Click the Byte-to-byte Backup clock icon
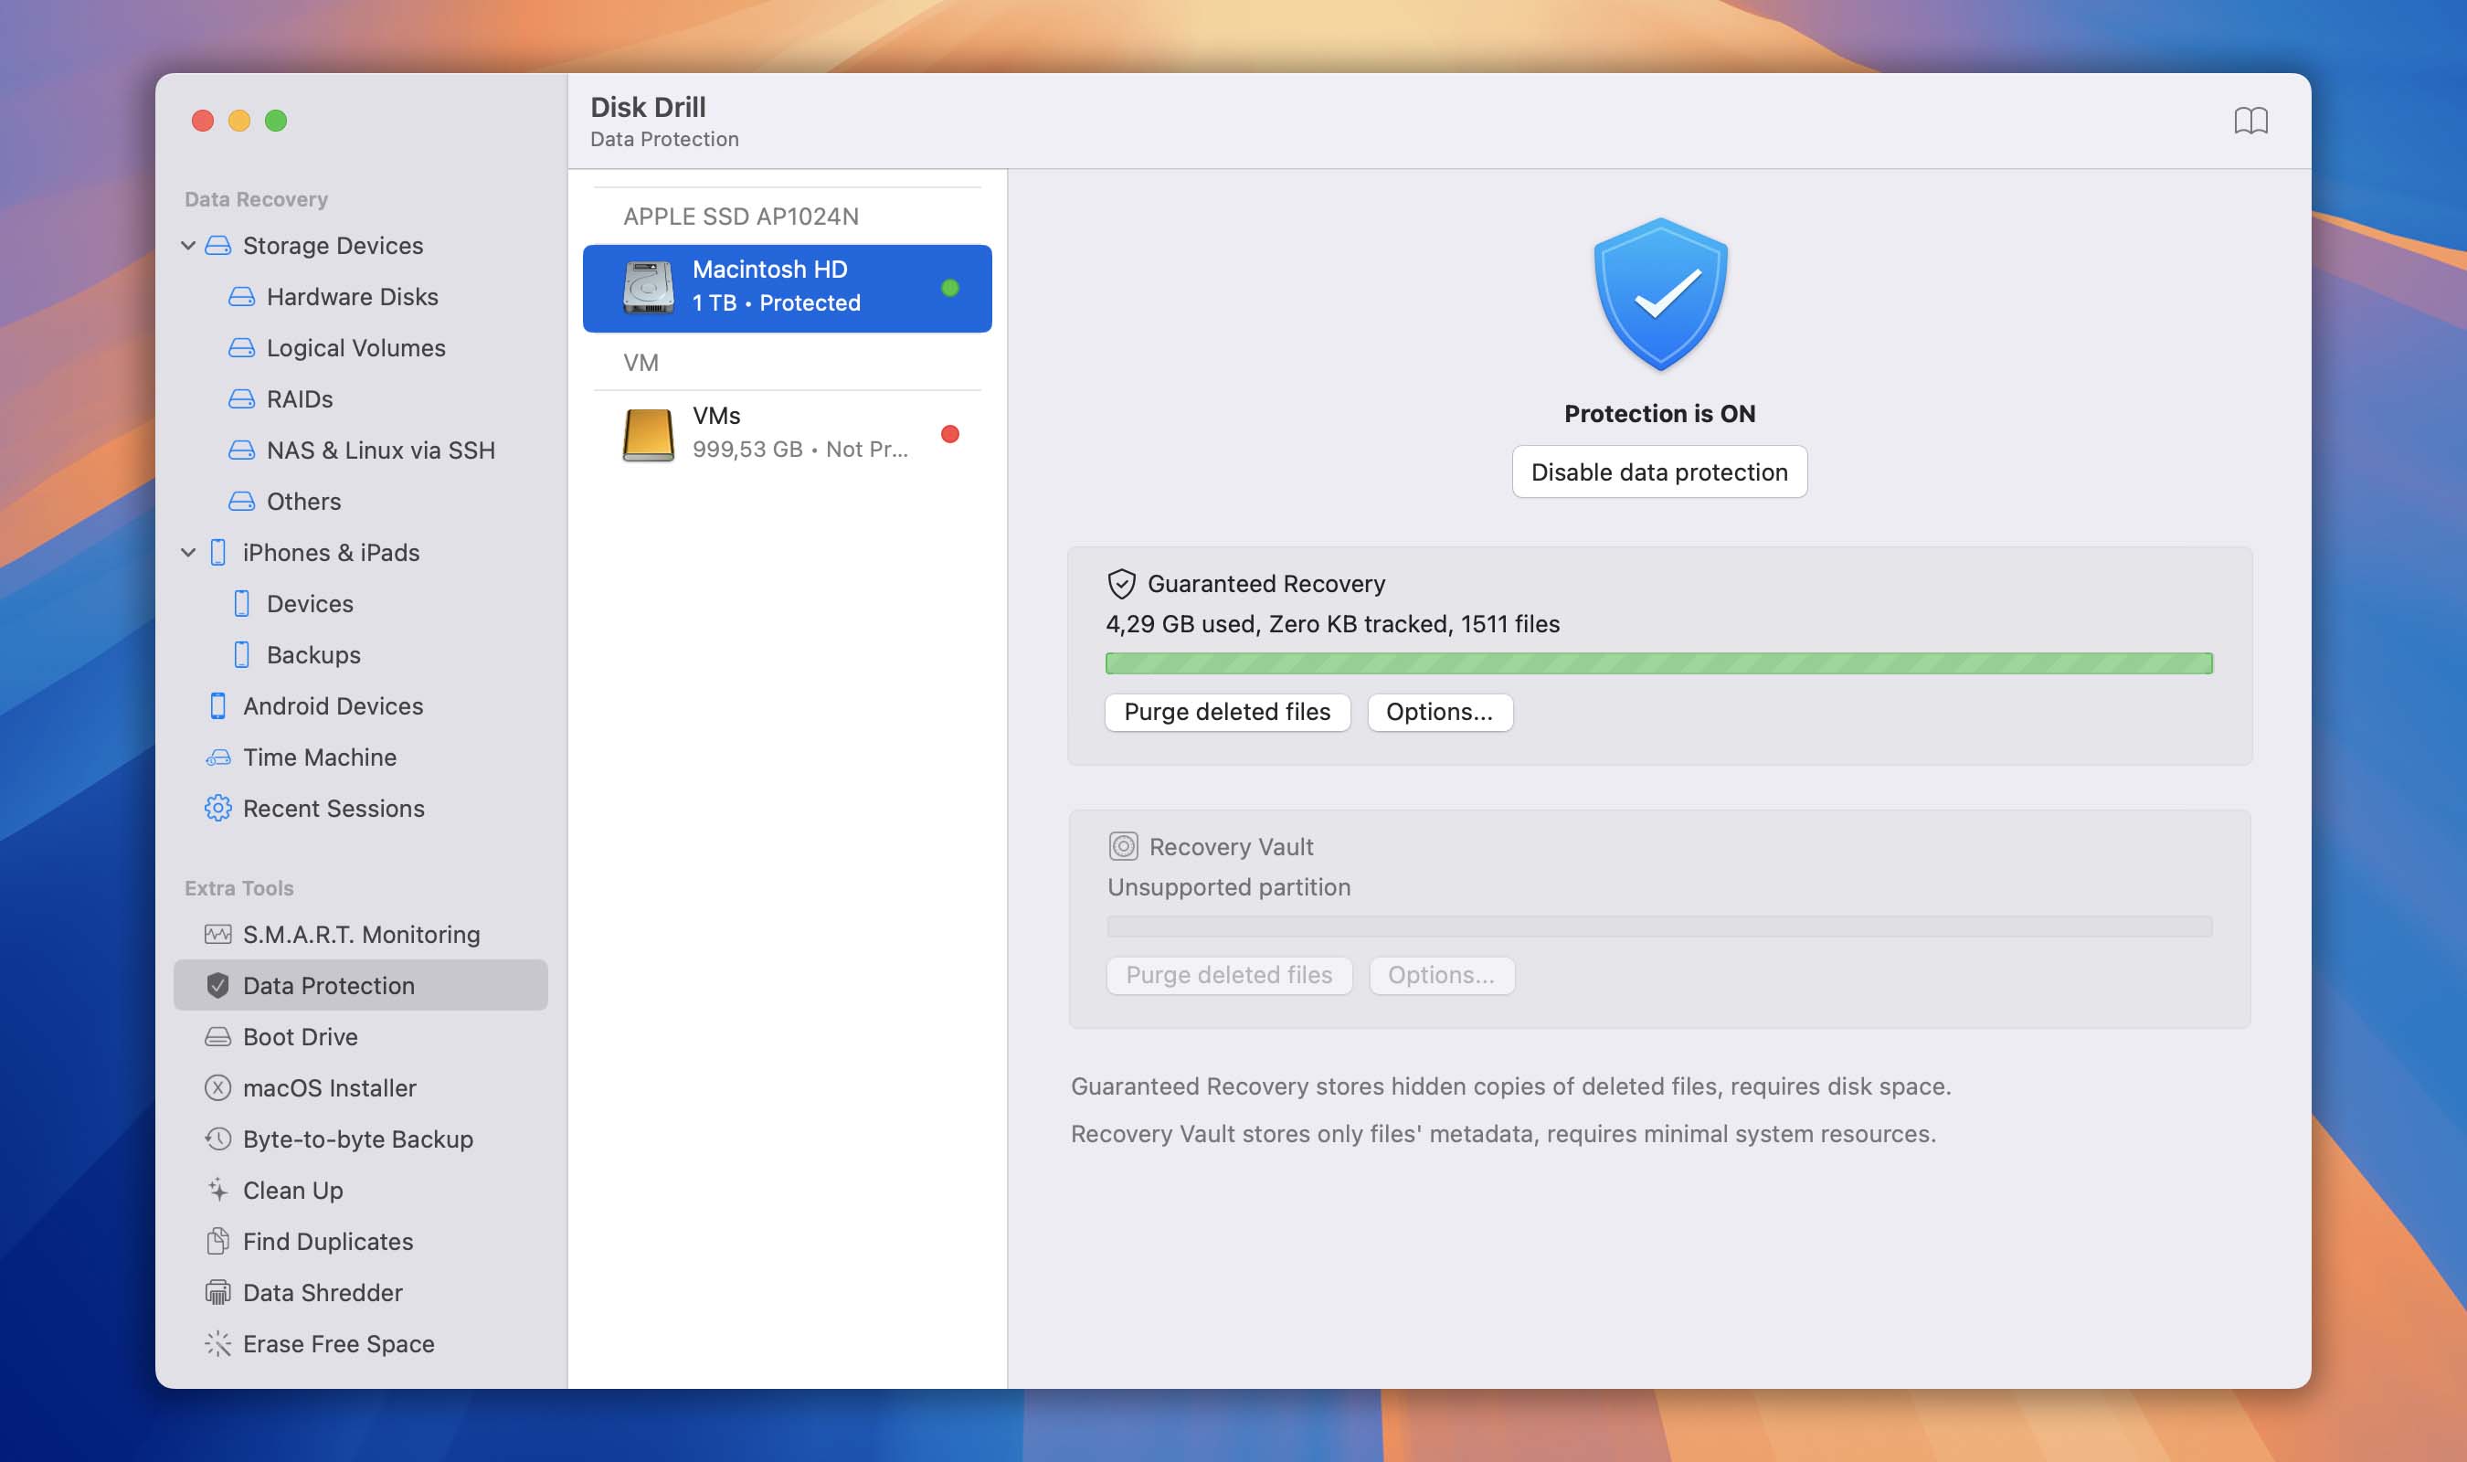The height and width of the screenshot is (1462, 2467). tap(217, 1139)
